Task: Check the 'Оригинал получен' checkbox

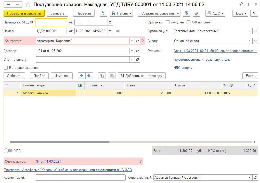Action: (168, 22)
